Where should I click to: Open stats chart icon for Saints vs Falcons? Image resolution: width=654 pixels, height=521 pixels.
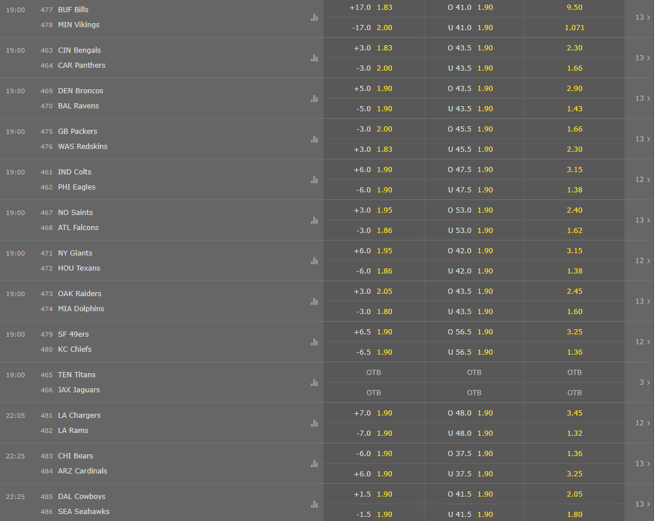(x=314, y=220)
